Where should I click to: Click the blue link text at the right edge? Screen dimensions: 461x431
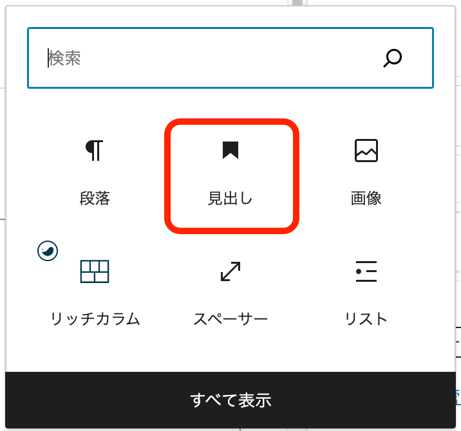(458, 397)
